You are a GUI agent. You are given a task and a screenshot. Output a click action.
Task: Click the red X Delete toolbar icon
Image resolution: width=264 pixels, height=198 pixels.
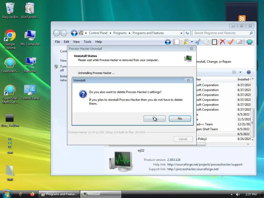pyautogui.click(x=222, y=42)
